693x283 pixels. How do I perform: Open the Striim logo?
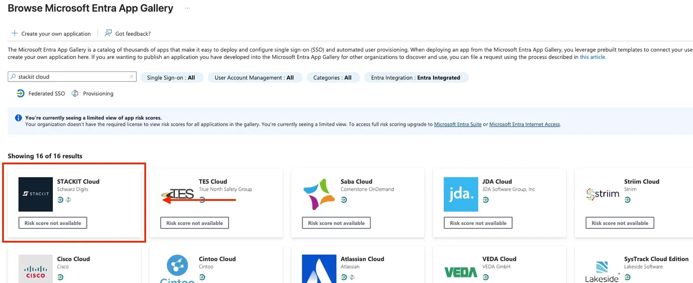pyautogui.click(x=603, y=194)
